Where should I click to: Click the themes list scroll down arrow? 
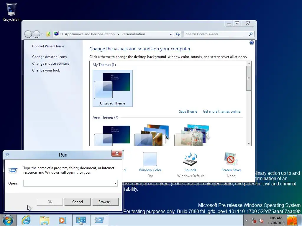(x=249, y=143)
